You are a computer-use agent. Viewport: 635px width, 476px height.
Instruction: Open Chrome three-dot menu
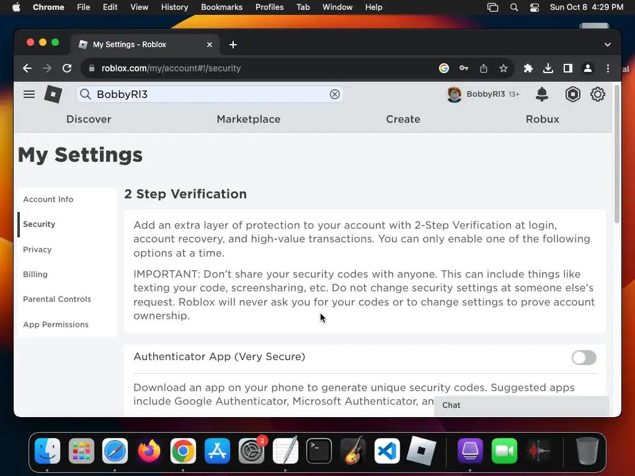[x=608, y=68]
